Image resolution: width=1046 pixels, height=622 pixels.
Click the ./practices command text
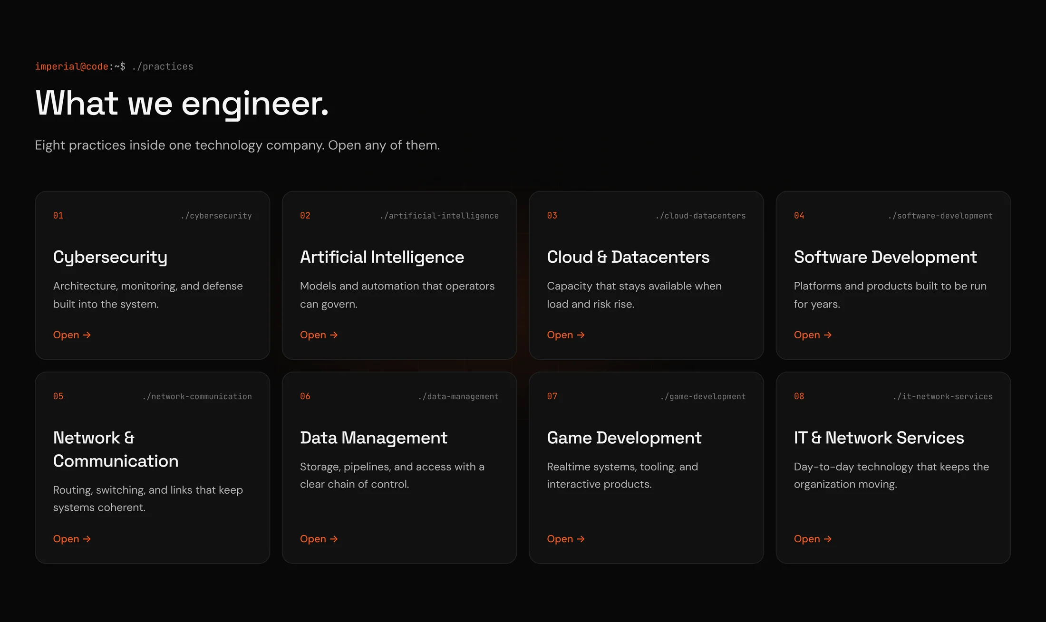coord(163,67)
